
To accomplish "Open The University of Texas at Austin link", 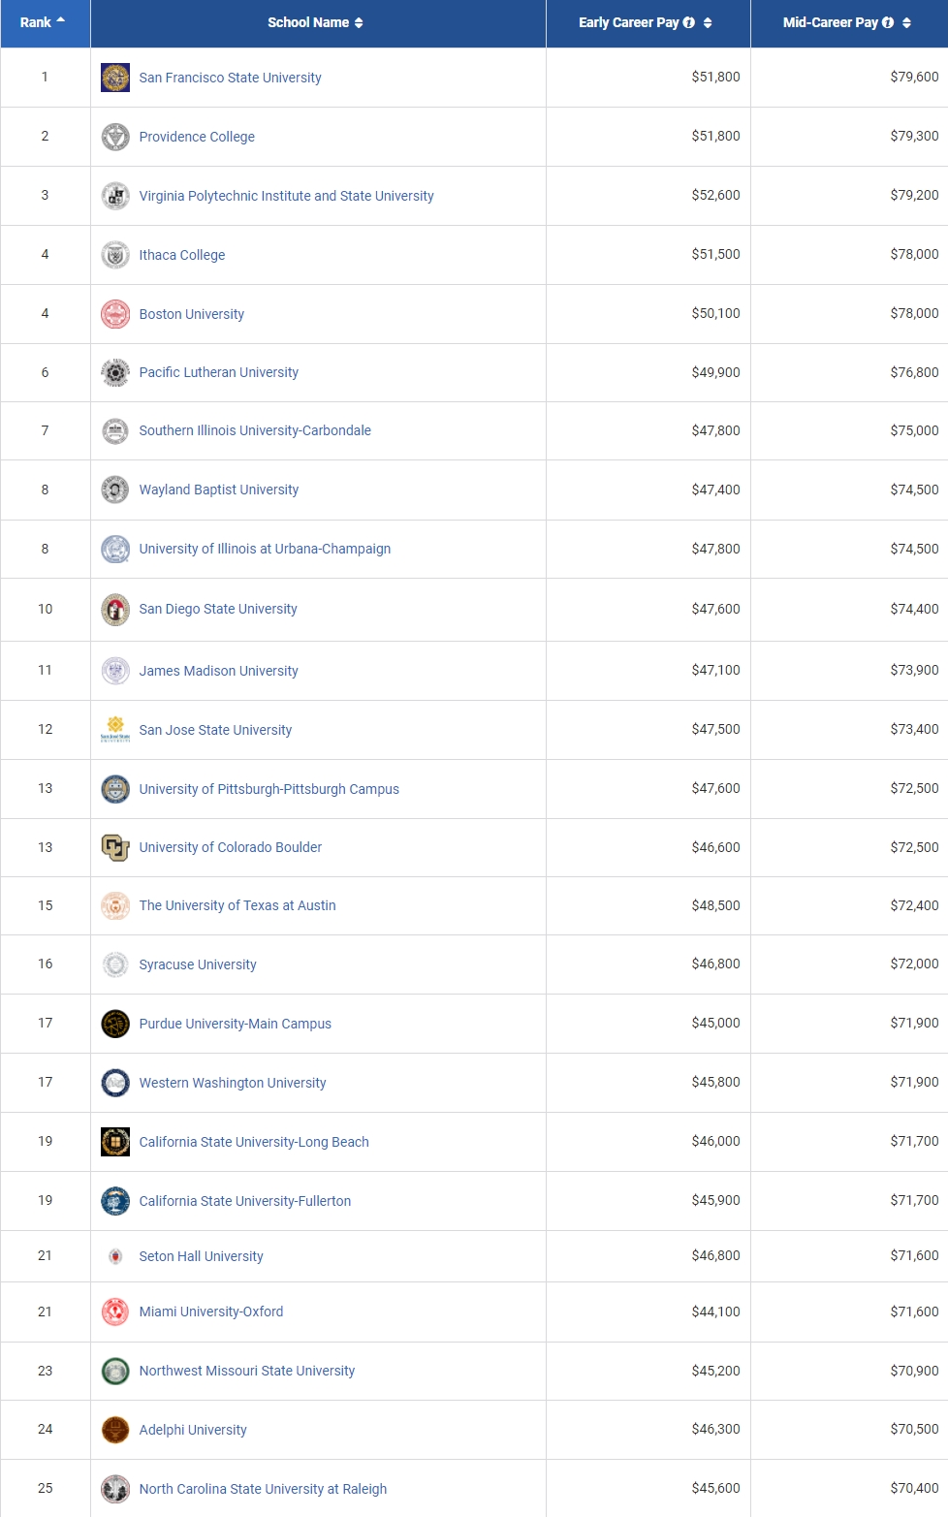I will [237, 905].
